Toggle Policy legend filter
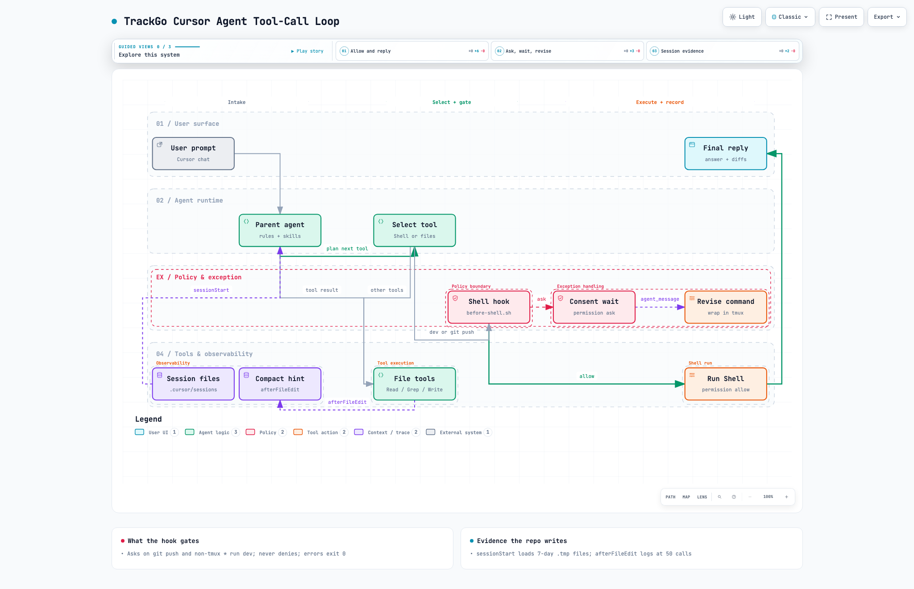The height and width of the screenshot is (589, 914). (x=266, y=432)
